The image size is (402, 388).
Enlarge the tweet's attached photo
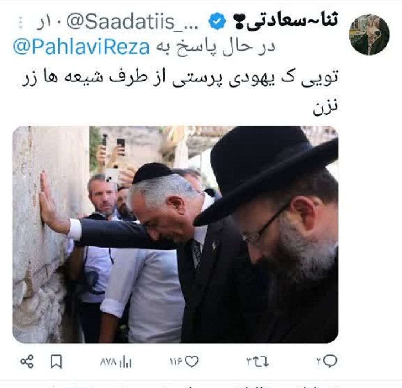pyautogui.click(x=175, y=234)
